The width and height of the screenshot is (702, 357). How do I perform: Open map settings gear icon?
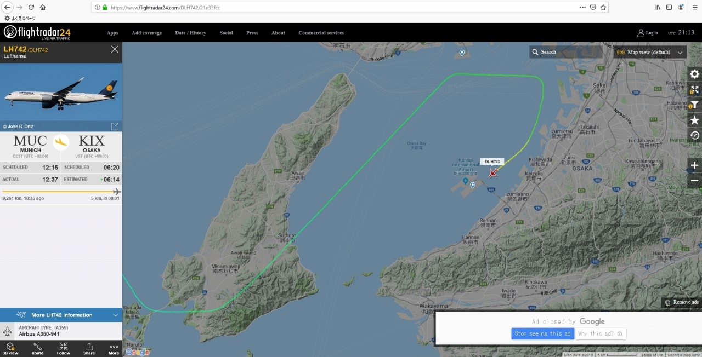[x=694, y=74]
